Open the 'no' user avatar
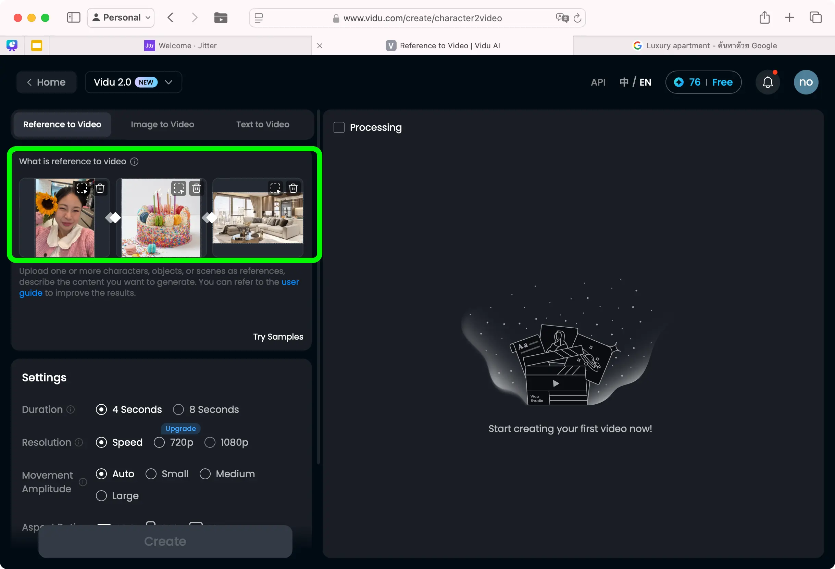Screen dimensions: 835x569 pyautogui.click(x=806, y=82)
